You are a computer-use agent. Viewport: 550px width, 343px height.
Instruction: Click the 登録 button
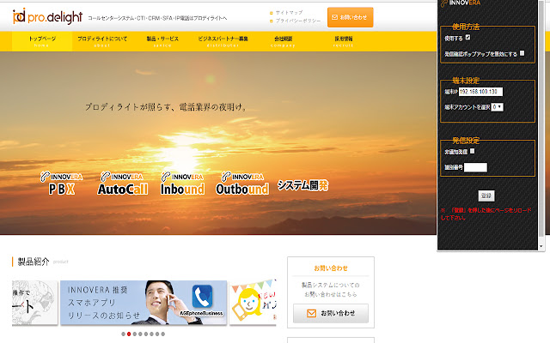point(486,196)
